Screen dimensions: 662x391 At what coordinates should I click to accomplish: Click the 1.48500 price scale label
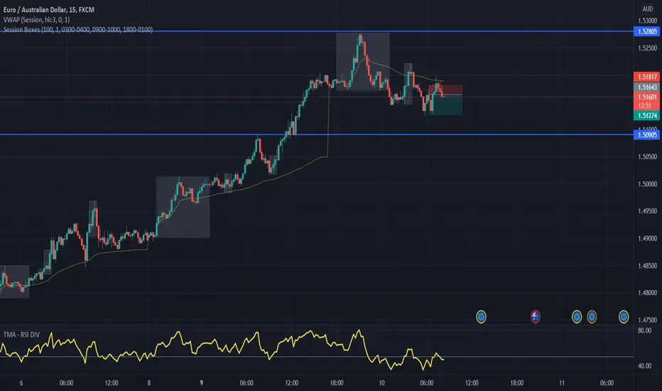(x=647, y=265)
